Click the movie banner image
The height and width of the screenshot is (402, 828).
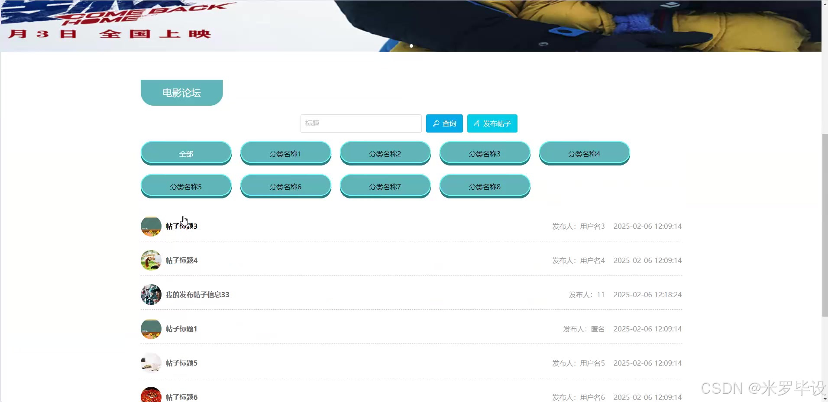click(x=411, y=26)
